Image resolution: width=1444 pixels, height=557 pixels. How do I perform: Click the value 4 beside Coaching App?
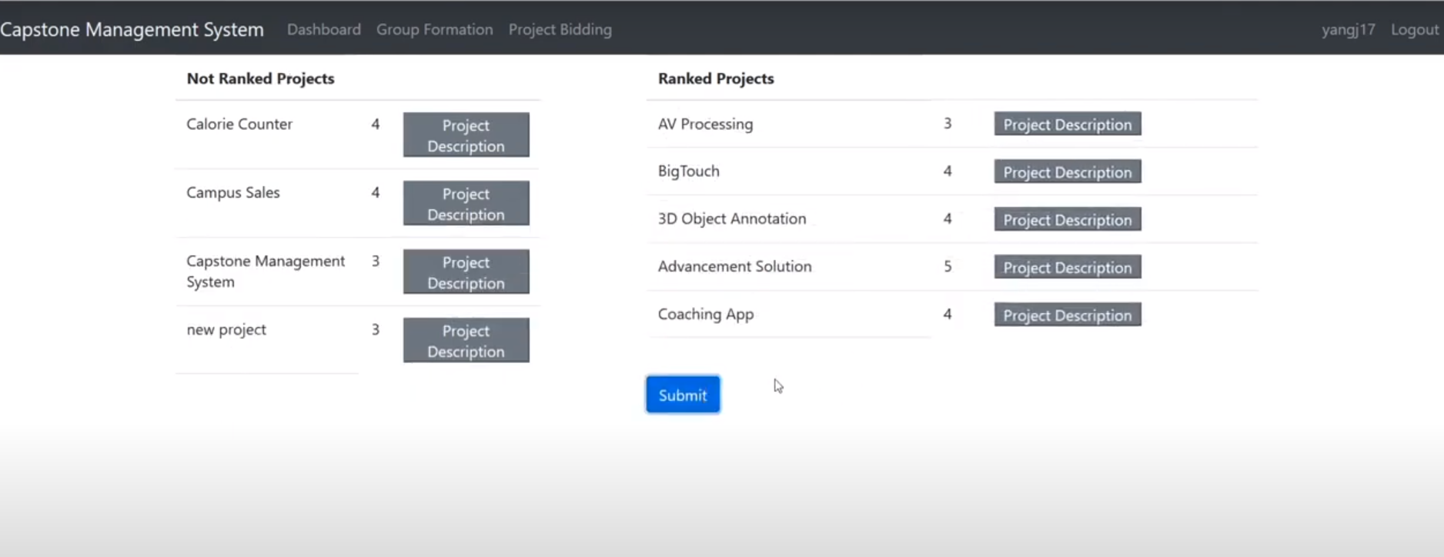click(948, 314)
